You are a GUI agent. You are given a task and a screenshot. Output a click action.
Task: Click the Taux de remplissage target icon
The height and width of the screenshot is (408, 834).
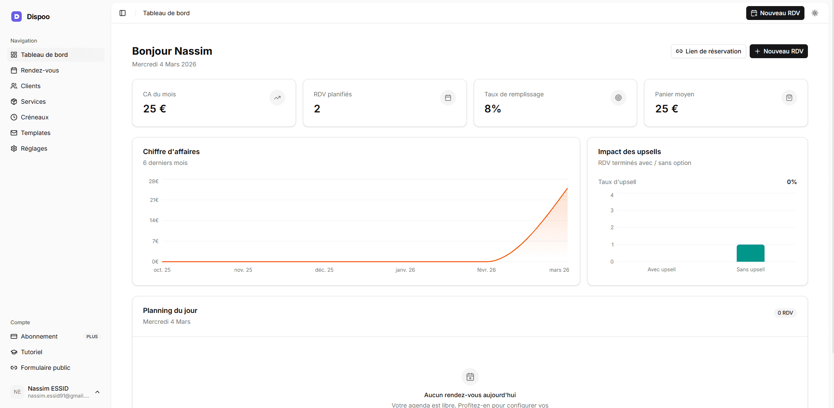618,98
